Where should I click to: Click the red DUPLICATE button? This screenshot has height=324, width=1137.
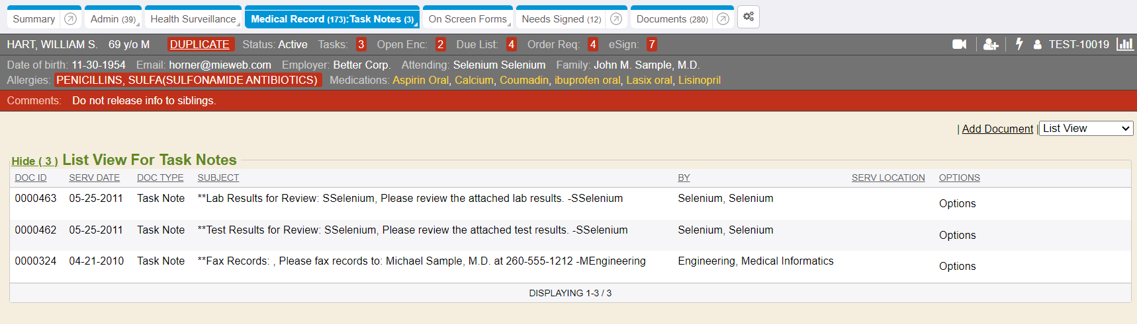coord(200,44)
